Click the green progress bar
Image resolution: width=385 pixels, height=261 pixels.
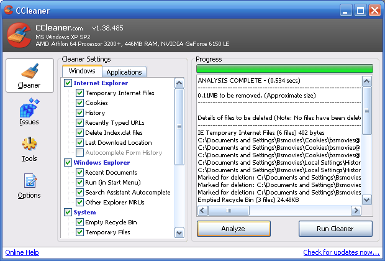(x=284, y=69)
